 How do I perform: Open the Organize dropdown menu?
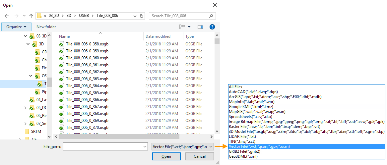(x=16, y=27)
